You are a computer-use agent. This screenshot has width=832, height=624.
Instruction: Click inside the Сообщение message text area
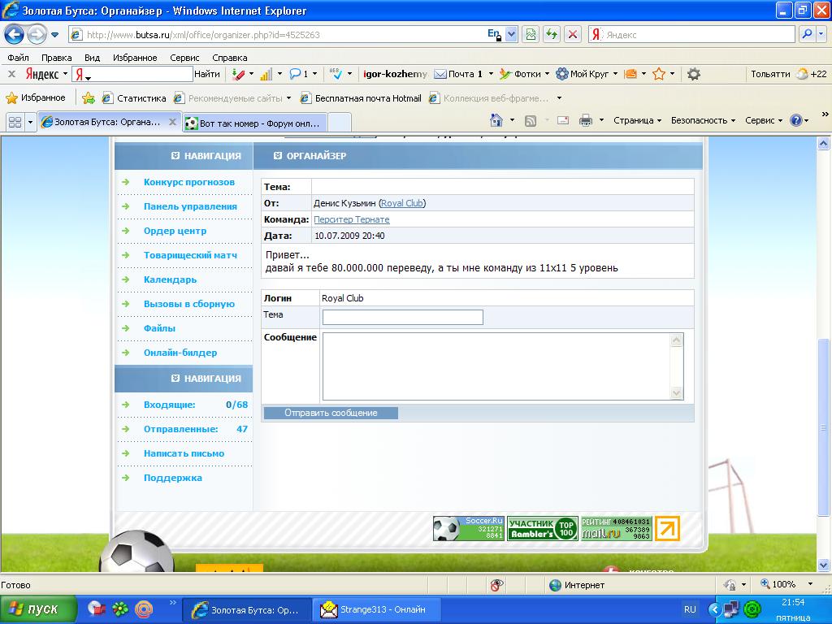tap(496, 366)
